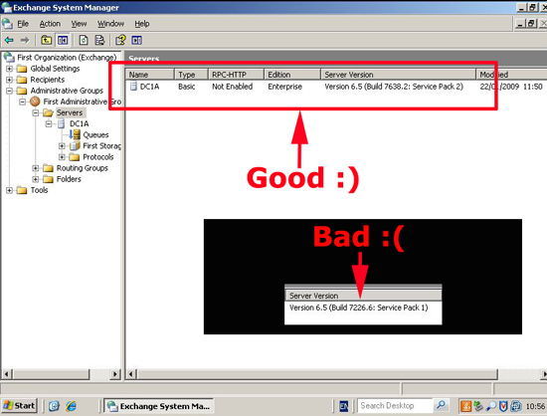Select the Recipients tree item
The height and width of the screenshot is (416, 547).
(x=48, y=80)
